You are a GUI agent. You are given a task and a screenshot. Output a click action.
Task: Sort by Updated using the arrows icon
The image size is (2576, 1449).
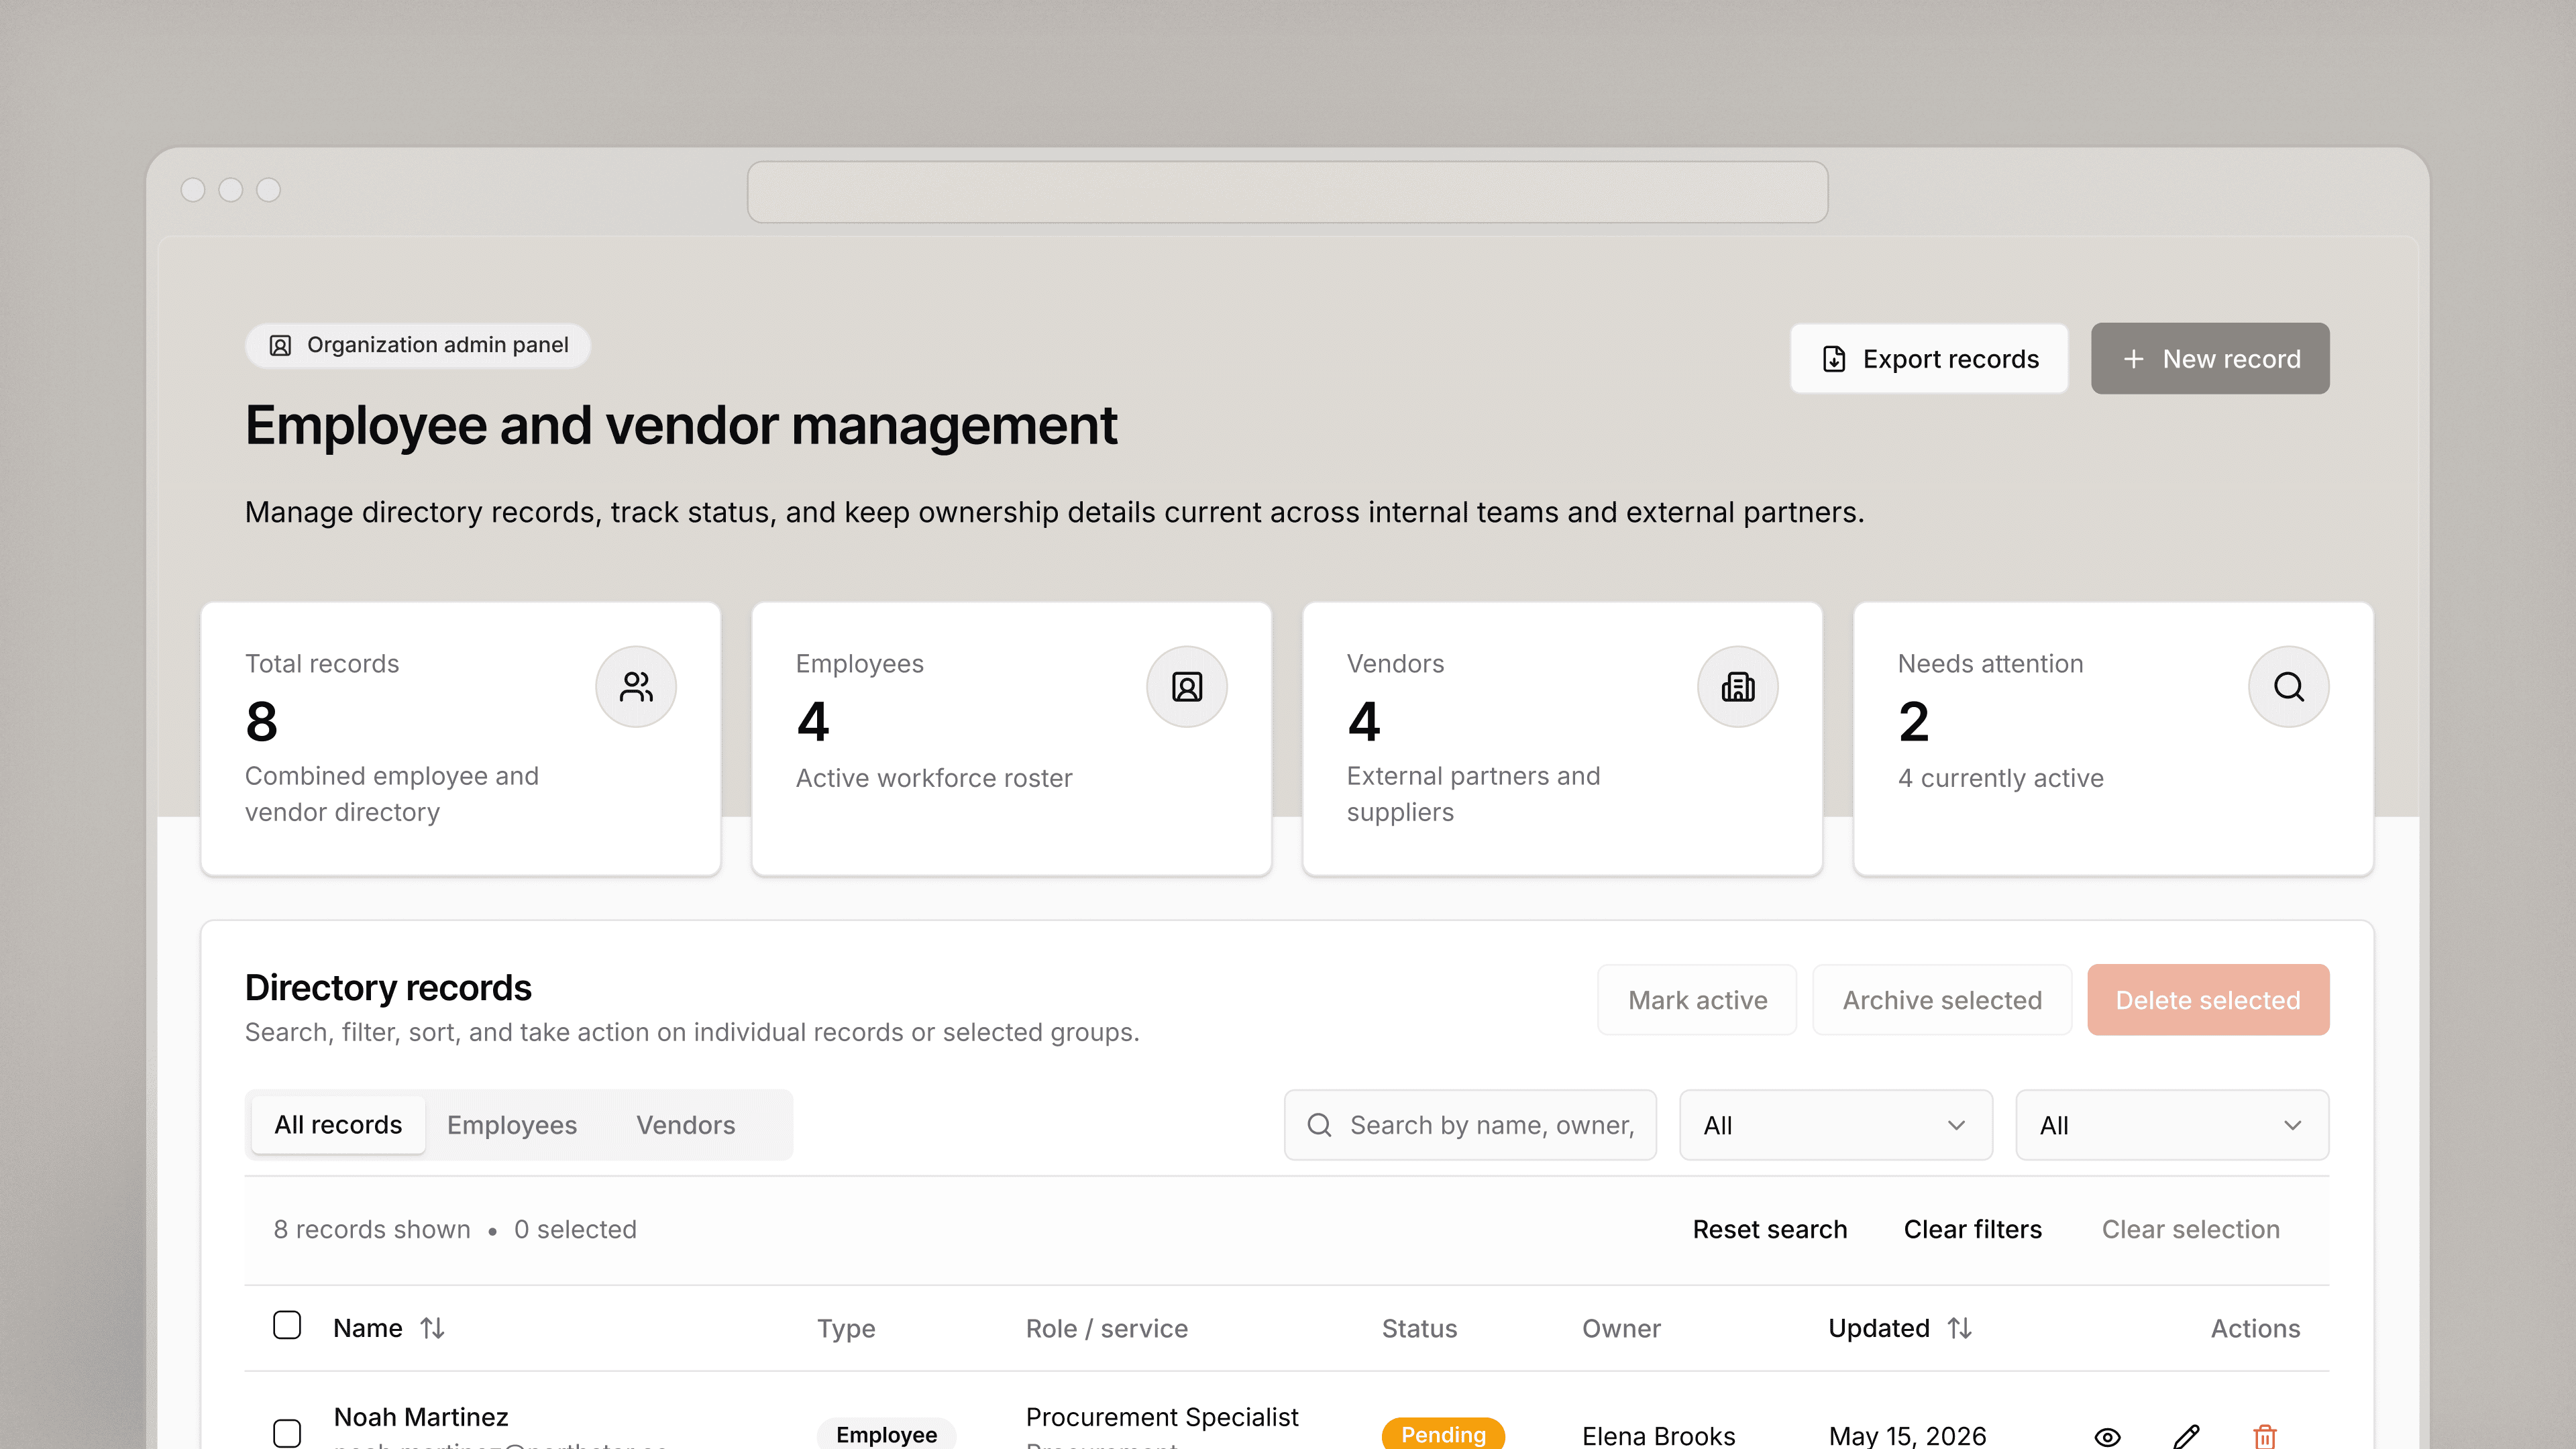(x=1960, y=1328)
